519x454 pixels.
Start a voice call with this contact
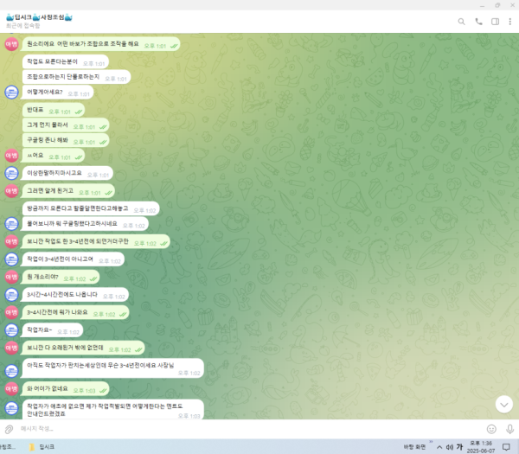pos(478,22)
